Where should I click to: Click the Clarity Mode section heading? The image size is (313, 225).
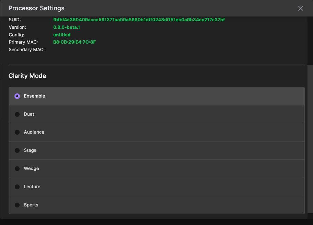coord(27,76)
